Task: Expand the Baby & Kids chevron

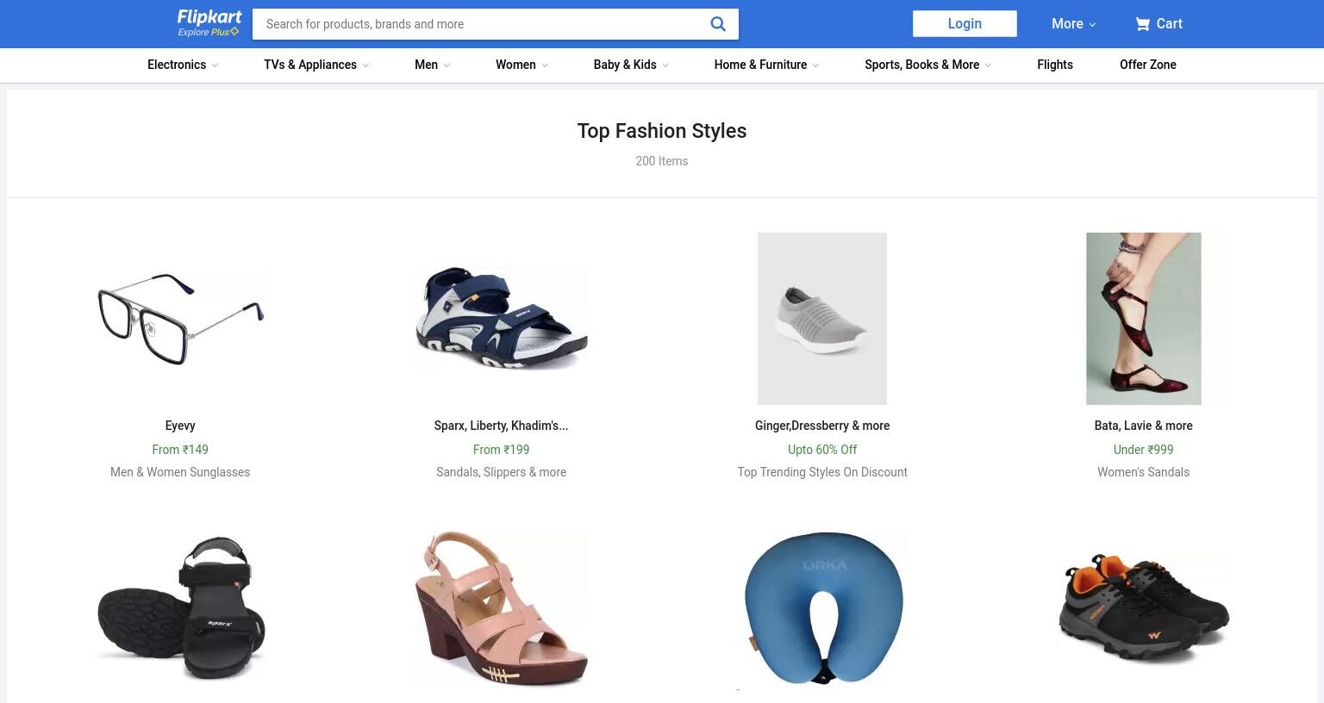Action: (x=665, y=65)
